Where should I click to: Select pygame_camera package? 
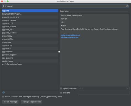[x=30, y=20]
